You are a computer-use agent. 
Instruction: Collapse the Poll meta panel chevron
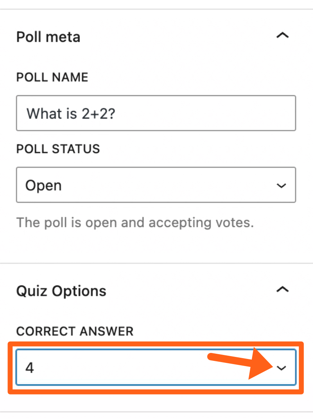(282, 36)
